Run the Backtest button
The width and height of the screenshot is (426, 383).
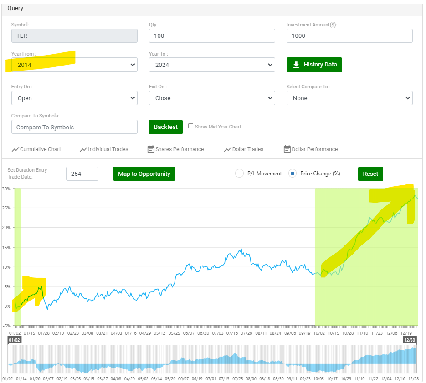(166, 127)
